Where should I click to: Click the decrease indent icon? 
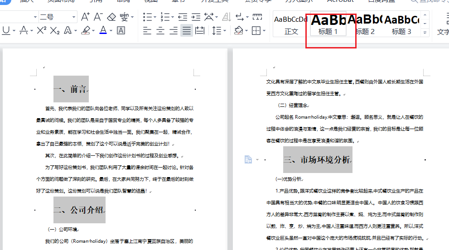point(183,17)
